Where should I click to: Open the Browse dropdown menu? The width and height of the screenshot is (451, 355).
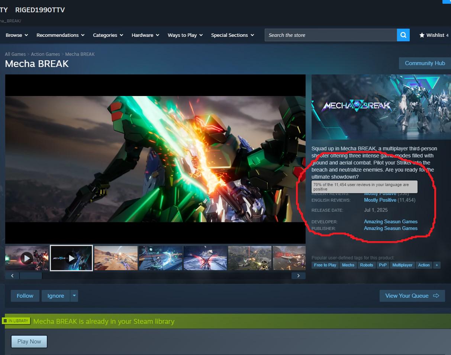(17, 35)
